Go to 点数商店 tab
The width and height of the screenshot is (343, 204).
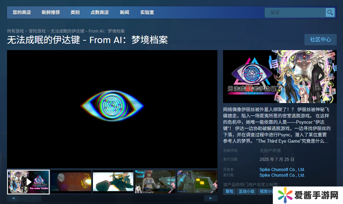(100, 13)
